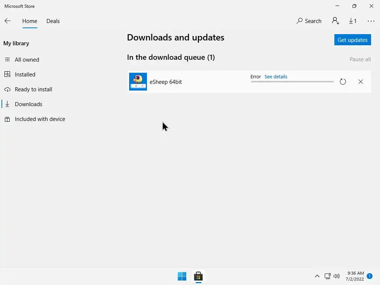Image resolution: width=380 pixels, height=285 pixels.
Task: Open the clock showing 9:36 AM
Action: pos(355,276)
